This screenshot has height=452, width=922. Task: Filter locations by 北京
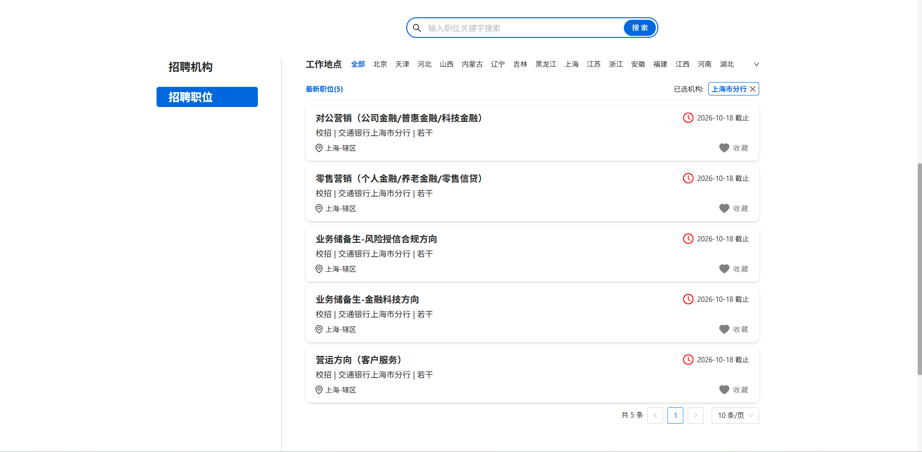tap(380, 64)
